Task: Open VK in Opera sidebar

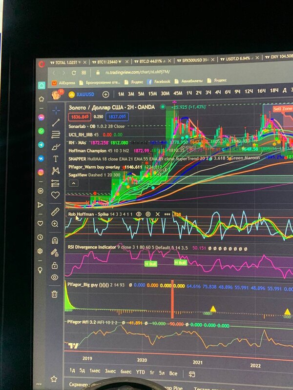Action: coord(41,158)
